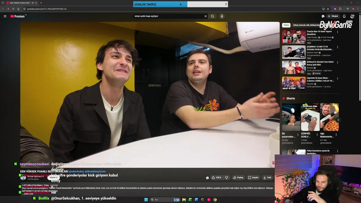Click the Kaydet save button
This screenshot has height=203, width=361.
click(x=253, y=178)
